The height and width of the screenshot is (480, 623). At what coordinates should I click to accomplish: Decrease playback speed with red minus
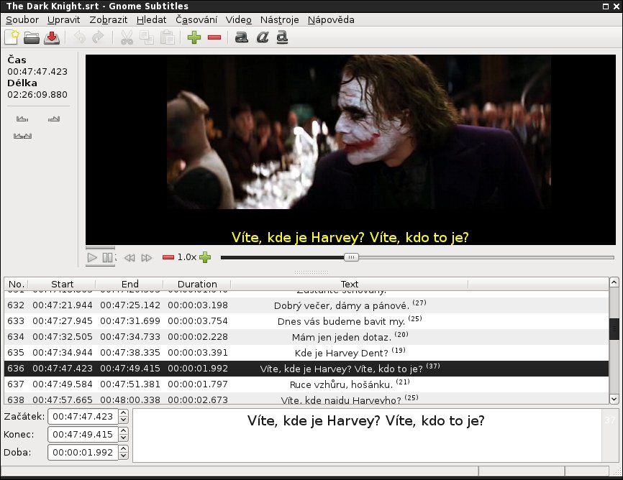point(168,257)
